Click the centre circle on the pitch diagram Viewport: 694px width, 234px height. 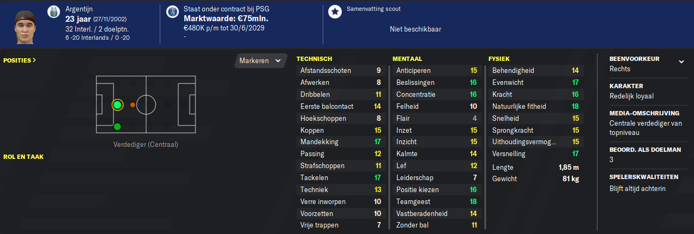(146, 104)
